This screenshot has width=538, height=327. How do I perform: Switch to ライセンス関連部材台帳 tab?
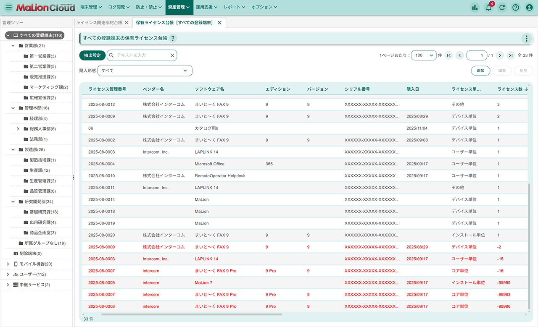(99, 23)
